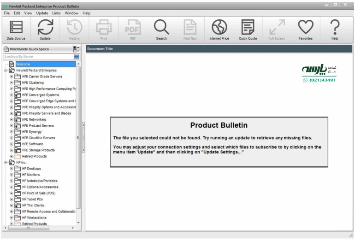
Task: Click the HPE Networking folder icon
Action: 18,119
